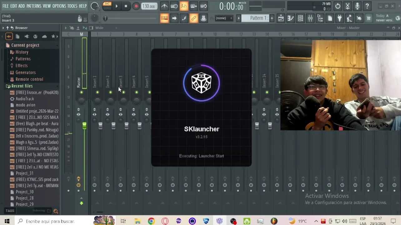Viewport: 401px width, 225px height.
Task: Click the play button in transport
Action: coord(116,6)
